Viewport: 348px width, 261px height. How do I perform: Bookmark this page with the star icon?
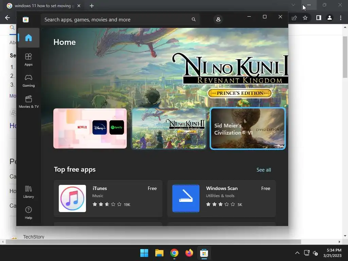click(305, 18)
